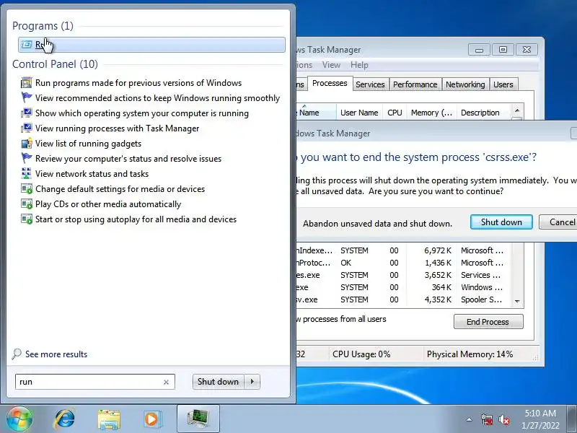The height and width of the screenshot is (433, 577).
Task: Select the Spooler S... process row
Action: point(404,299)
